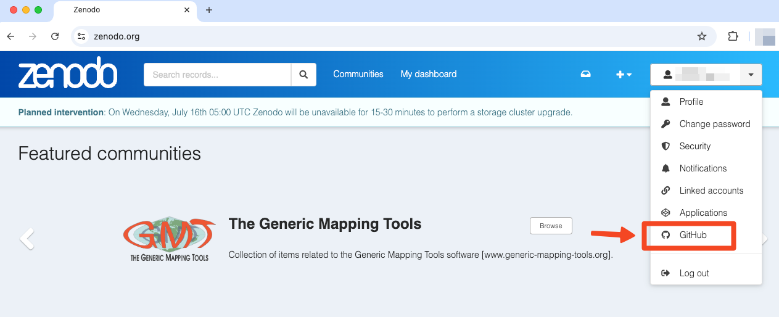Open Security settings menu item

pyautogui.click(x=695, y=146)
